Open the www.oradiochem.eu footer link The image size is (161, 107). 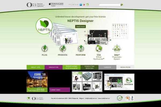coord(104,98)
